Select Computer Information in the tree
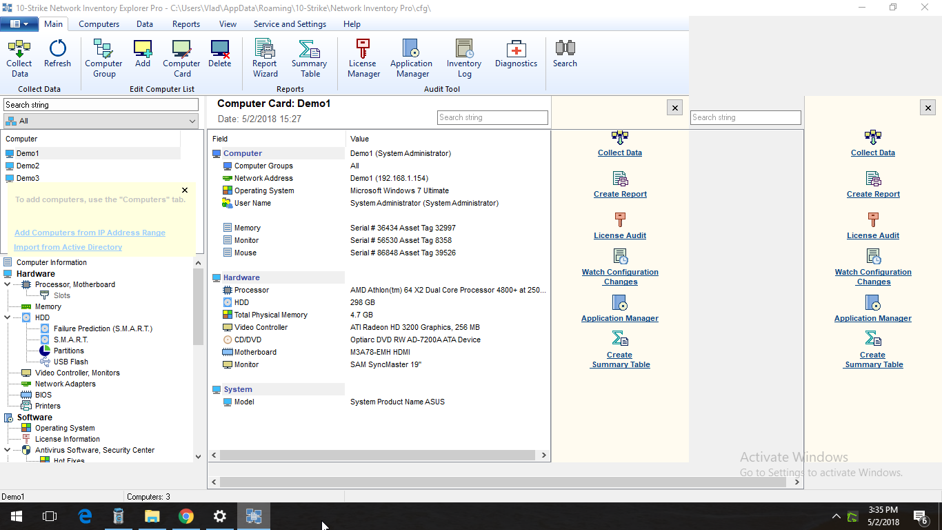Image resolution: width=942 pixels, height=530 pixels. coord(52,262)
